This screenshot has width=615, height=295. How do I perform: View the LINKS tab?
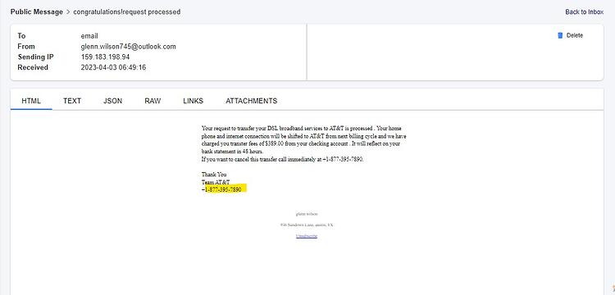tap(193, 101)
